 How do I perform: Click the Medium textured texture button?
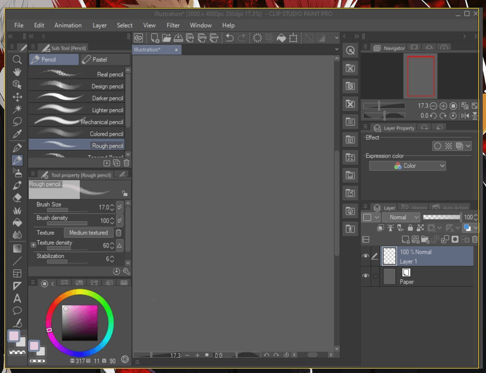[x=88, y=233]
